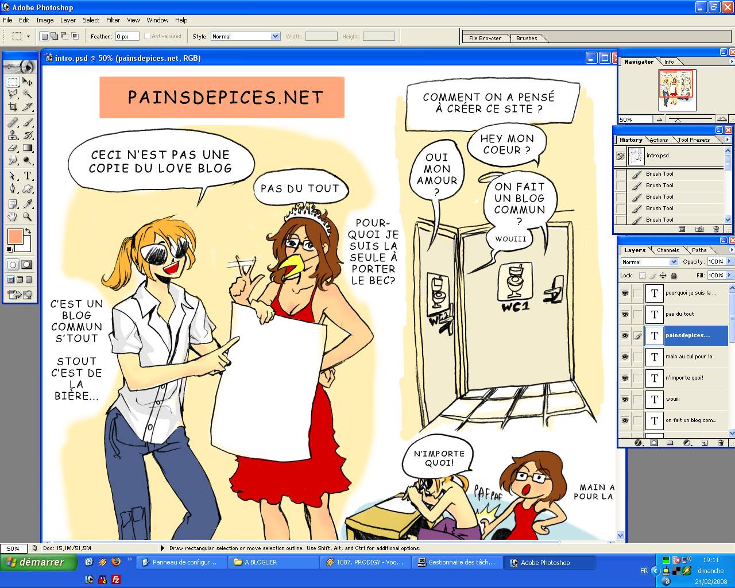Select the Crop tool
This screenshot has height=588, width=735.
[x=13, y=106]
